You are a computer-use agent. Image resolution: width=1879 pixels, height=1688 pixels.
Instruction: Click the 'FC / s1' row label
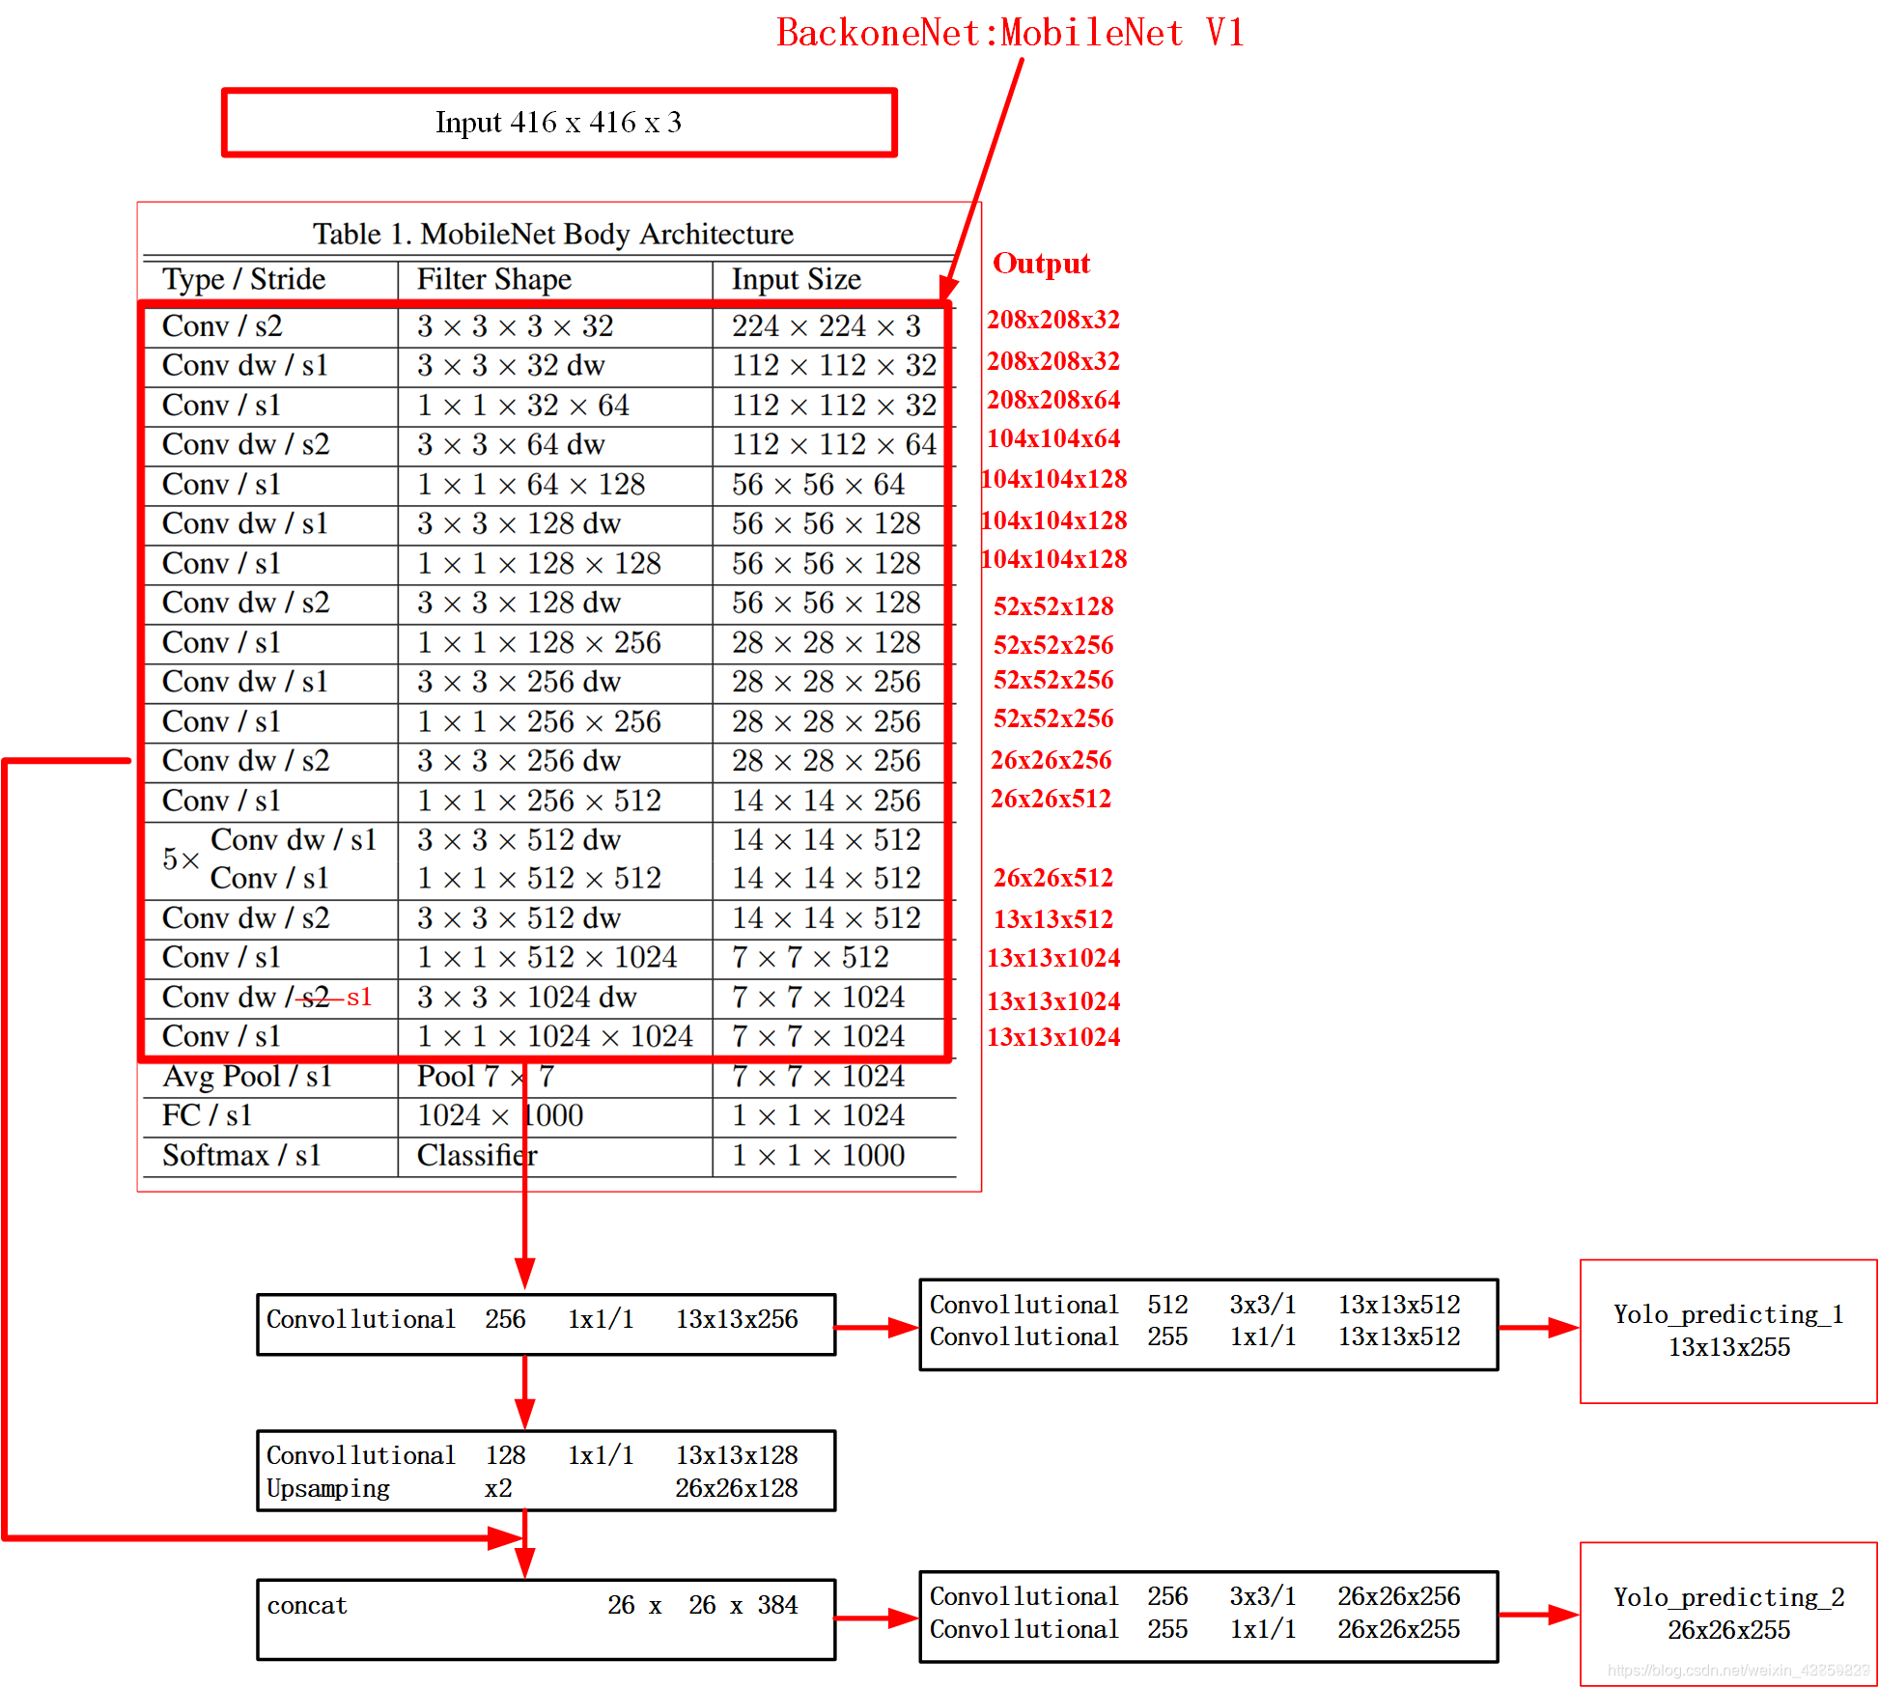(x=207, y=1115)
